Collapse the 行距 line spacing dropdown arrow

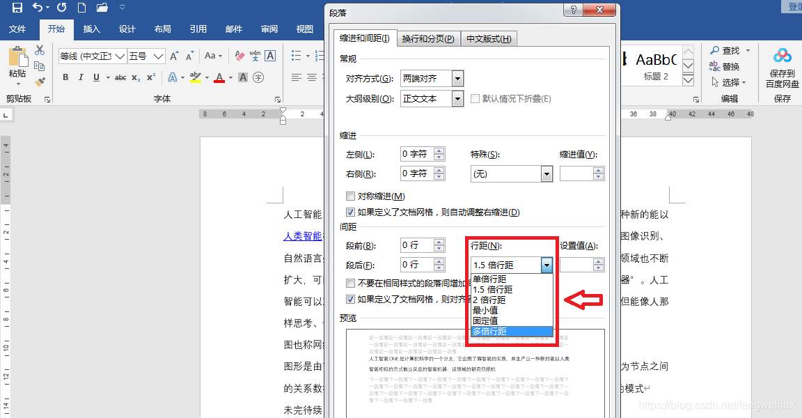[x=547, y=265]
